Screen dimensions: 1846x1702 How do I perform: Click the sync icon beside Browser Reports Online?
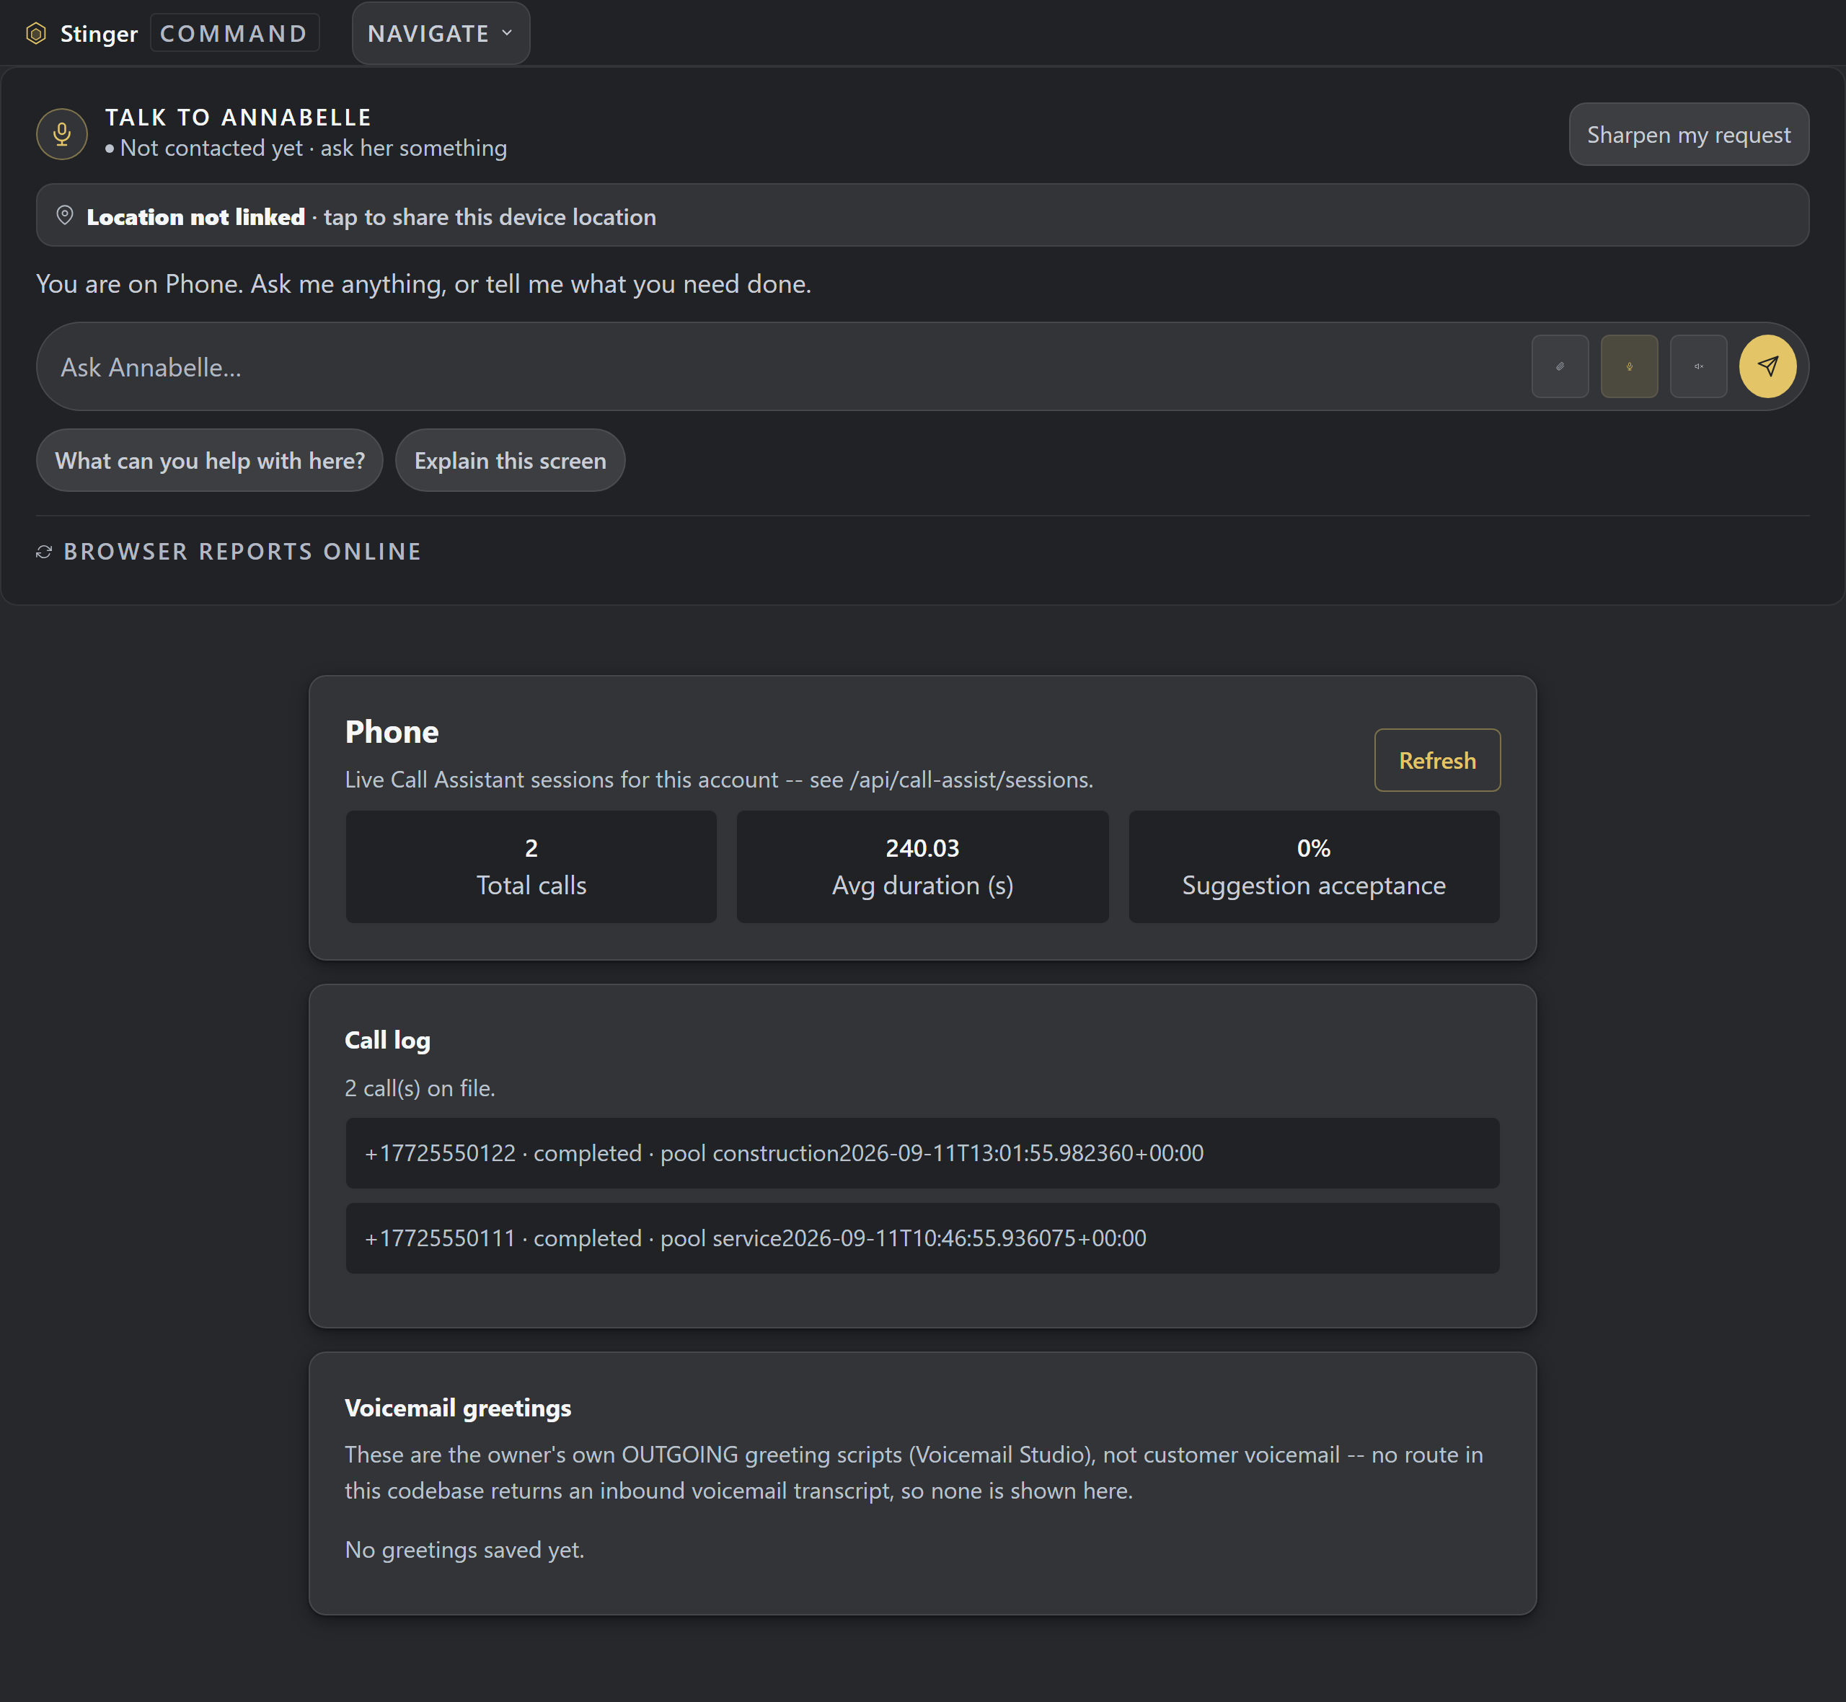pos(43,552)
